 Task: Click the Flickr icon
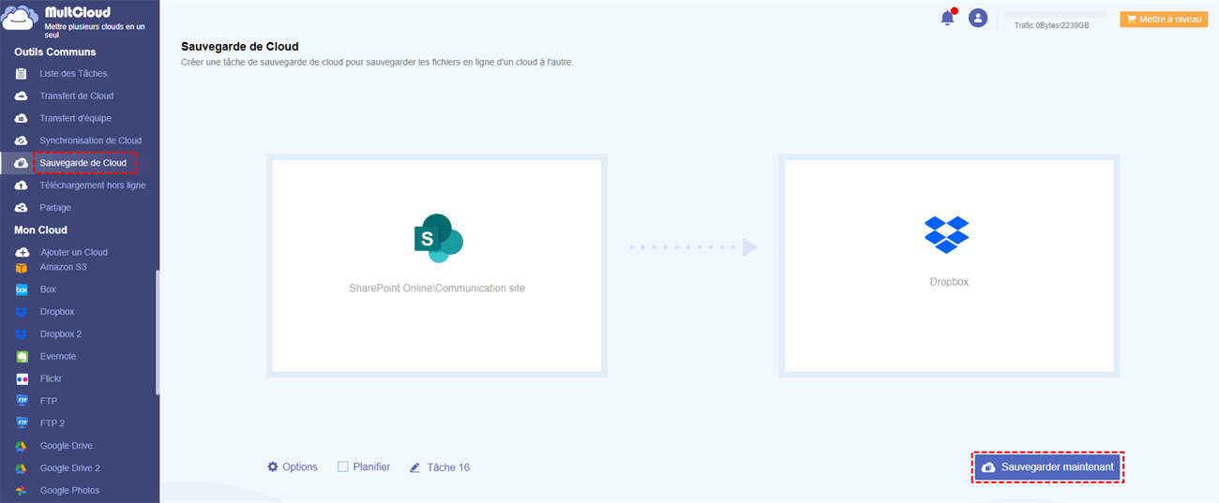22,379
